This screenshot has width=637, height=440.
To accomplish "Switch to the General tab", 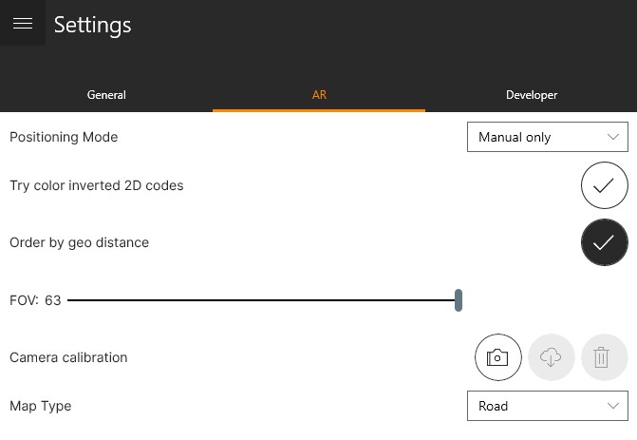I will click(x=106, y=95).
